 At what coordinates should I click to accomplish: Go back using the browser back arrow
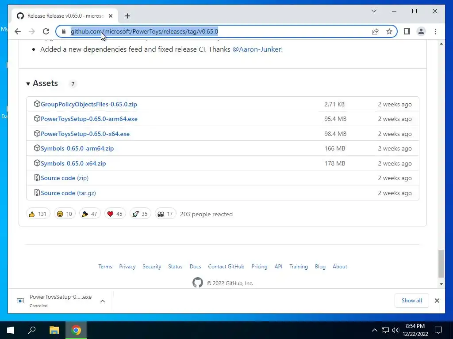point(18,31)
